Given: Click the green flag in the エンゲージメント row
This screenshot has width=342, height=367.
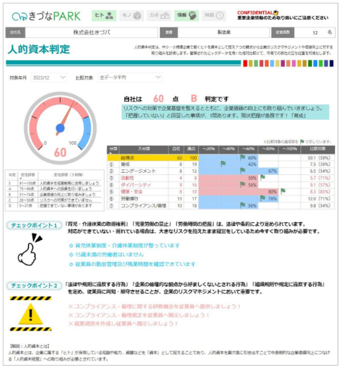Looking at the screenshot, I should click(x=243, y=171).
